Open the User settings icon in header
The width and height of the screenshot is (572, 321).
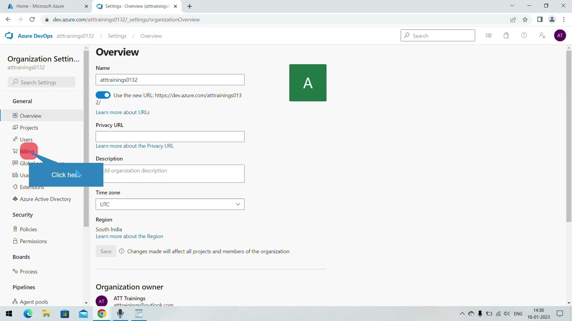point(542,36)
